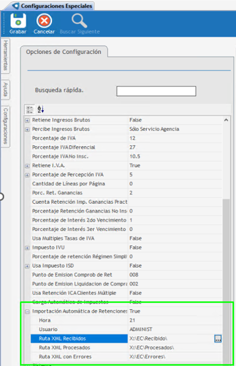Click the X:\EC\Recibido\ path value
This screenshot has width=236, height=366.
coord(148,338)
